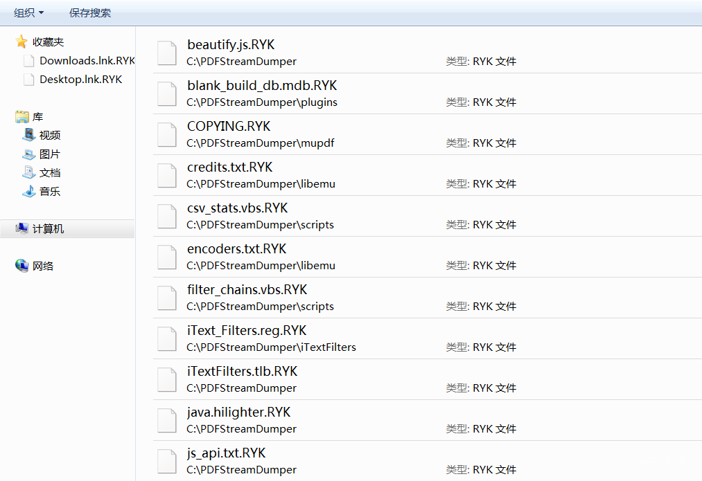The width and height of the screenshot is (702, 481).
Task: Click path C:\PDFStreamDumper\plugins under blank_build_db.mdb.RYK
Action: point(262,102)
